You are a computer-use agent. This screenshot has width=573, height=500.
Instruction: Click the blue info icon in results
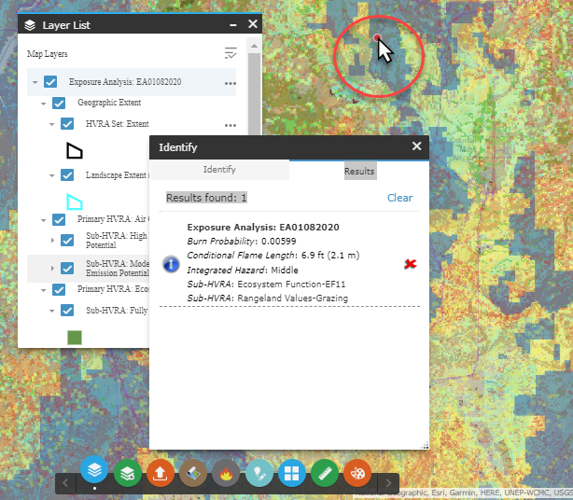tap(171, 264)
